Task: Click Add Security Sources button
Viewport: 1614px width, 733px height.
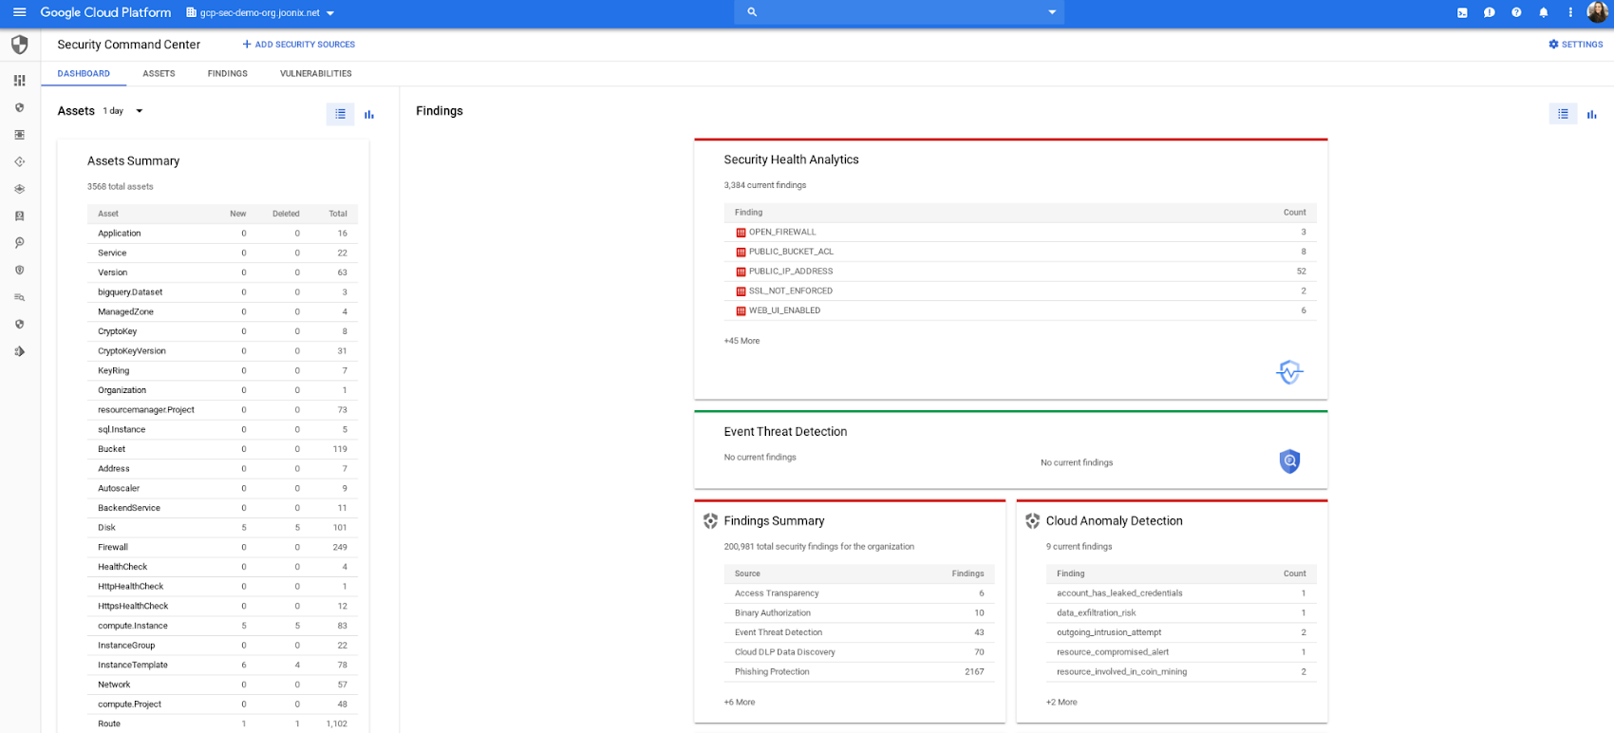Action: [298, 45]
